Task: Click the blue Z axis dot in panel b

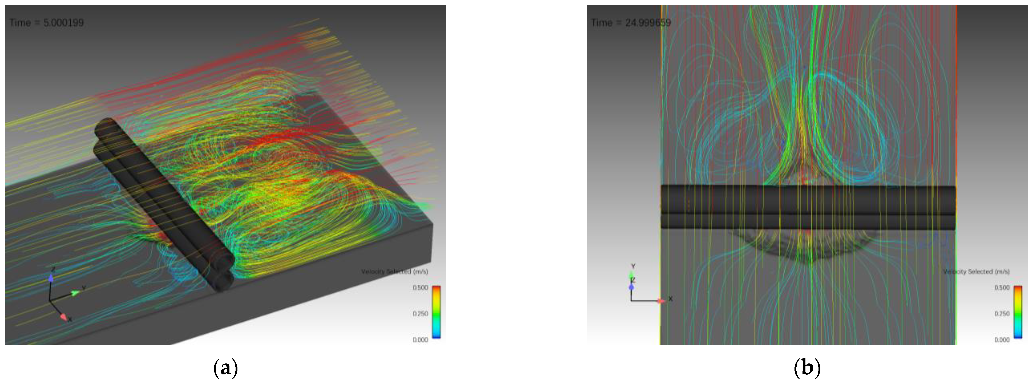Action: [631, 287]
